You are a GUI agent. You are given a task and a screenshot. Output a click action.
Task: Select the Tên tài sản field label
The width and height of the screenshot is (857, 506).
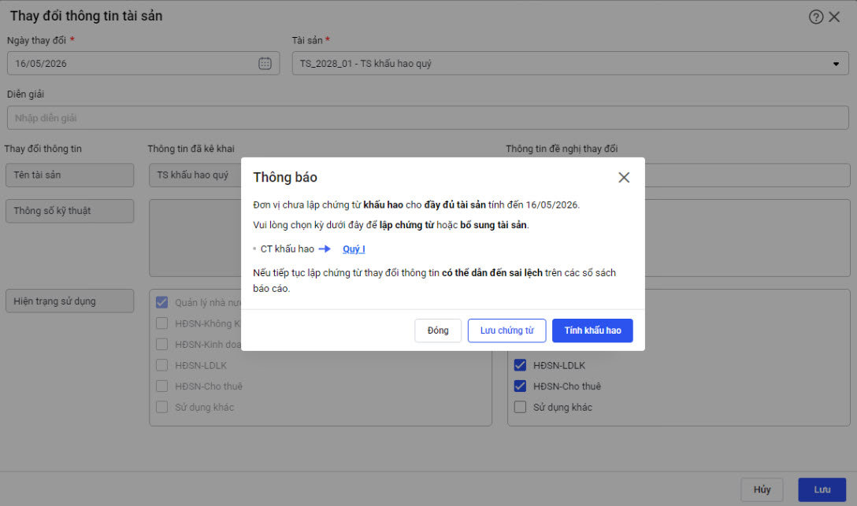[x=69, y=175]
